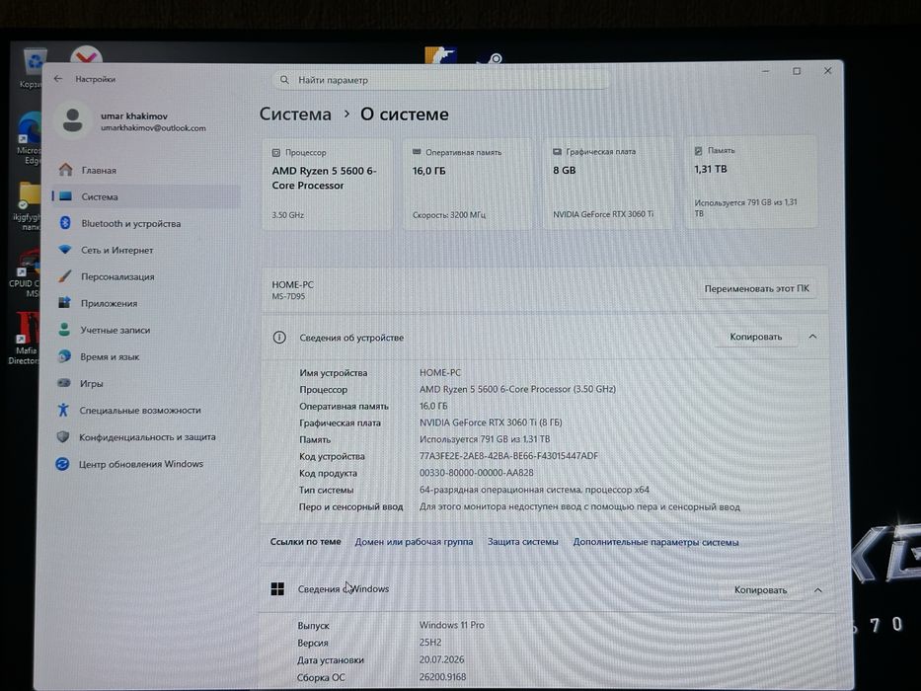Click the info icon beside Сведения об устройстве
The width and height of the screenshot is (921, 691).
pos(279,338)
